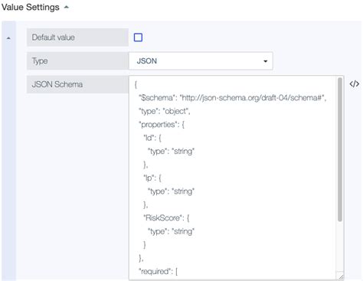Click the "properties": { line
This screenshot has width=363, height=281.
click(x=162, y=125)
